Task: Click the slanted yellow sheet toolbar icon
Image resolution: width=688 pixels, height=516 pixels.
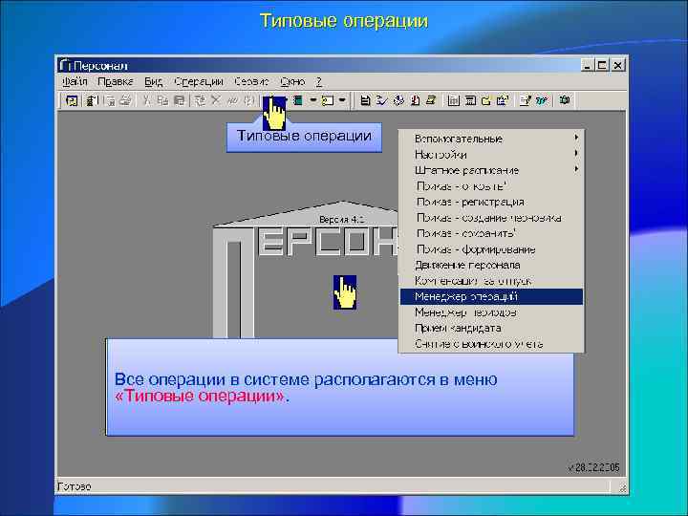Action: tap(431, 100)
